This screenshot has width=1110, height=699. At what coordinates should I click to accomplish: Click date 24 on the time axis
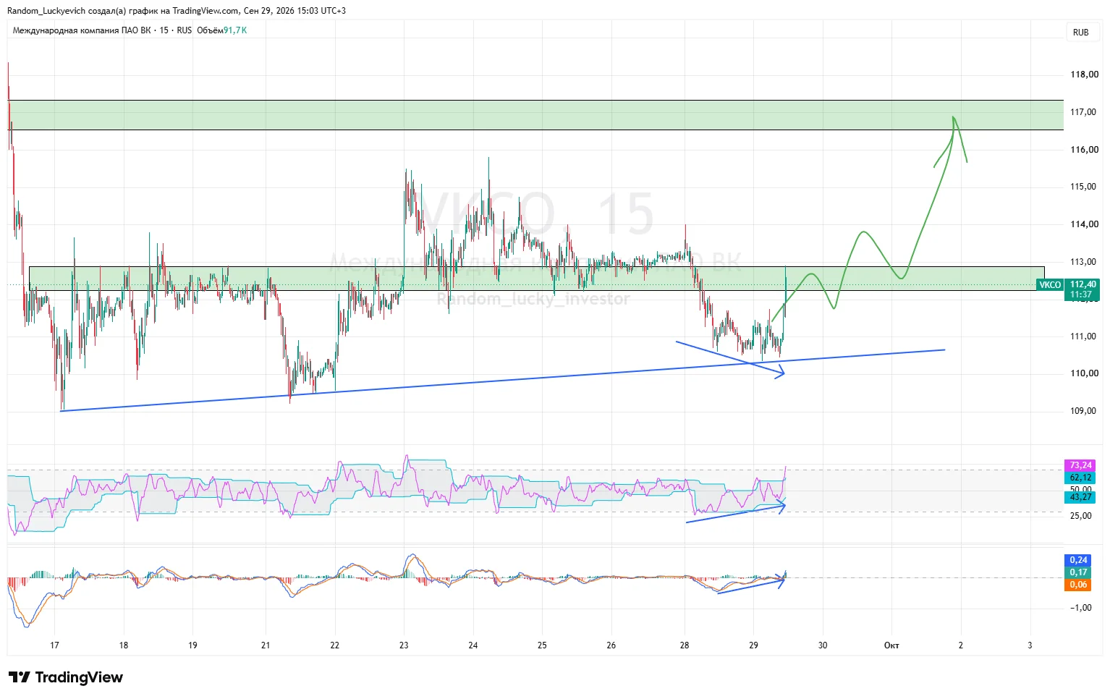point(473,645)
